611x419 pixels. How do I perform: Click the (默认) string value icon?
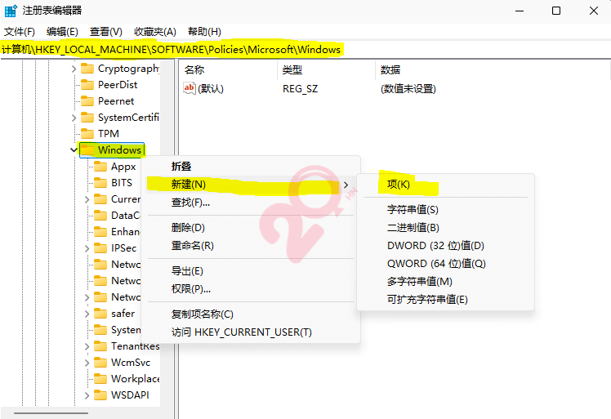pos(190,88)
